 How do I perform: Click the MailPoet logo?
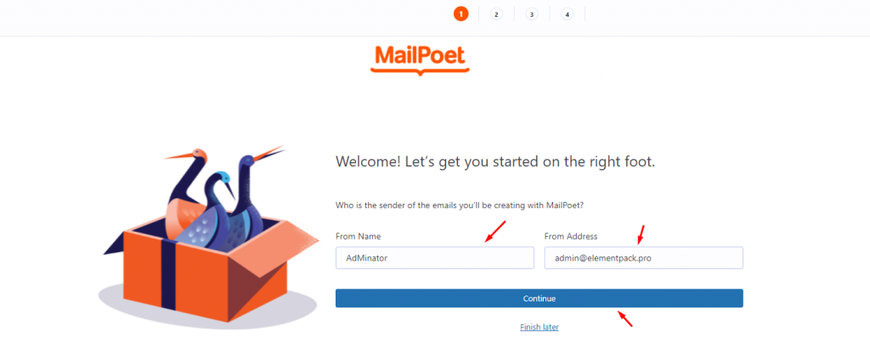pyautogui.click(x=420, y=58)
